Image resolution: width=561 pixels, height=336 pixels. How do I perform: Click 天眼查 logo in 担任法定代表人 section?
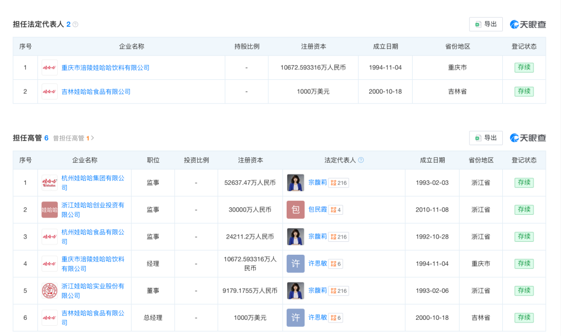[x=528, y=24]
